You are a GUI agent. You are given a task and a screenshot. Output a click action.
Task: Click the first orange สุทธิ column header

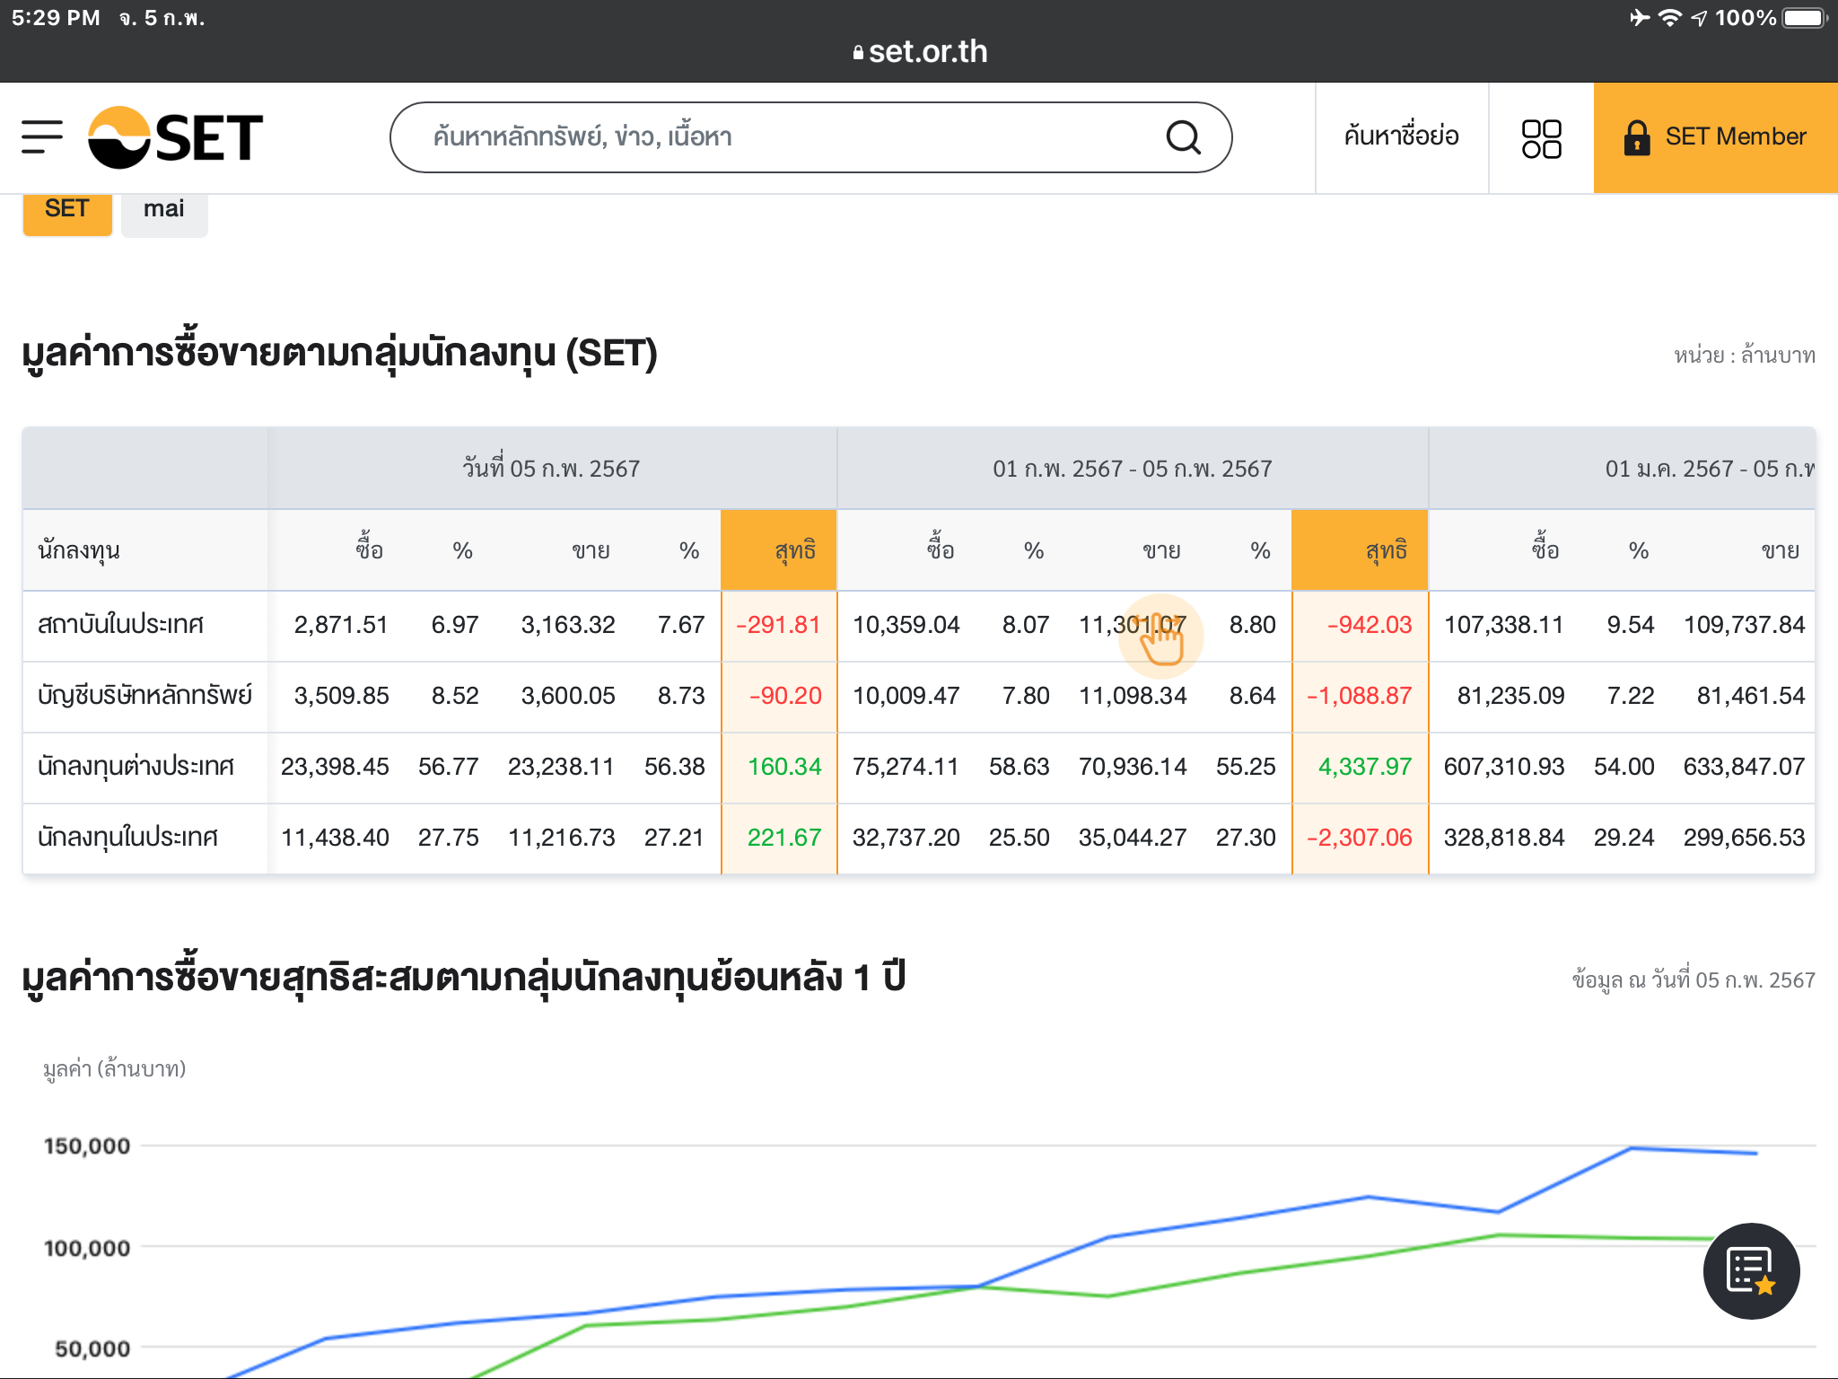779,550
